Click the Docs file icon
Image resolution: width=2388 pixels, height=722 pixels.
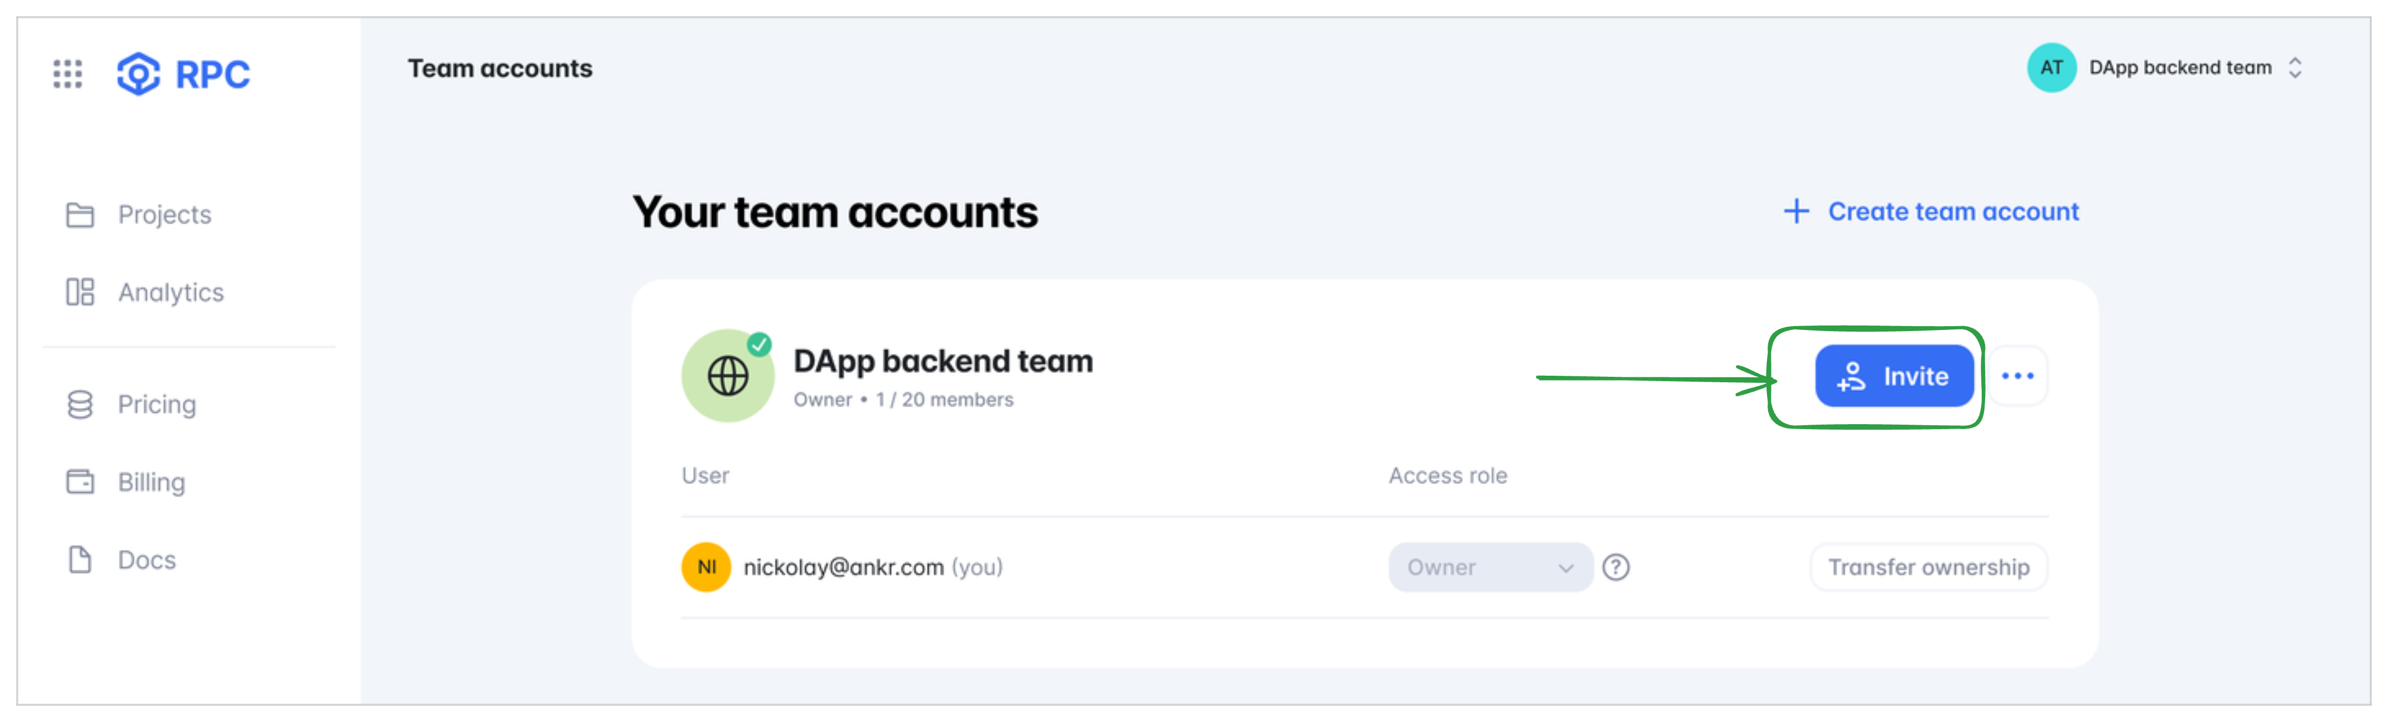point(80,560)
